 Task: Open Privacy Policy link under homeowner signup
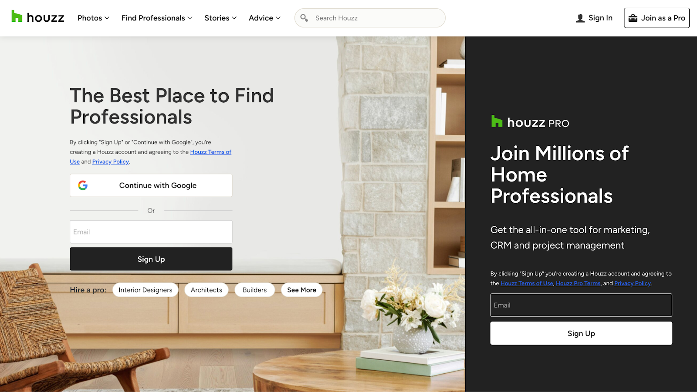(x=111, y=161)
